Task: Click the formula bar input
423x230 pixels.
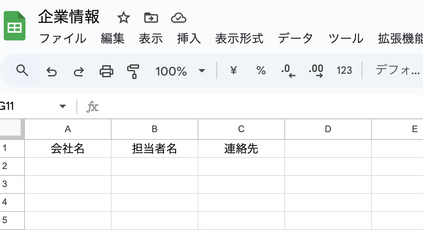Action: click(258, 106)
